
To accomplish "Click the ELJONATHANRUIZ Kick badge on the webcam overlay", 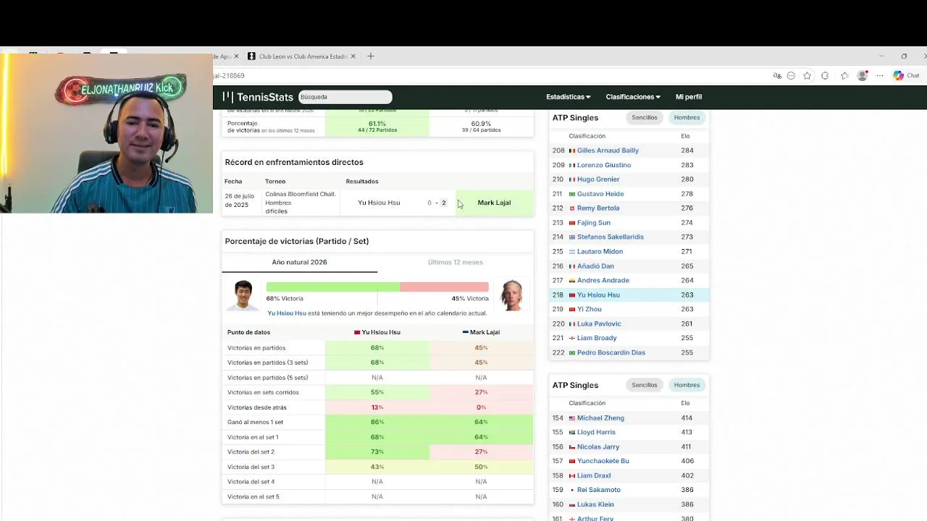I will point(121,89).
